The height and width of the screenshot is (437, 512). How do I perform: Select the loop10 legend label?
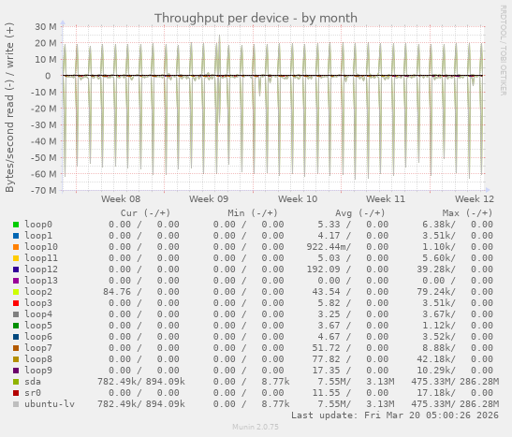click(41, 247)
